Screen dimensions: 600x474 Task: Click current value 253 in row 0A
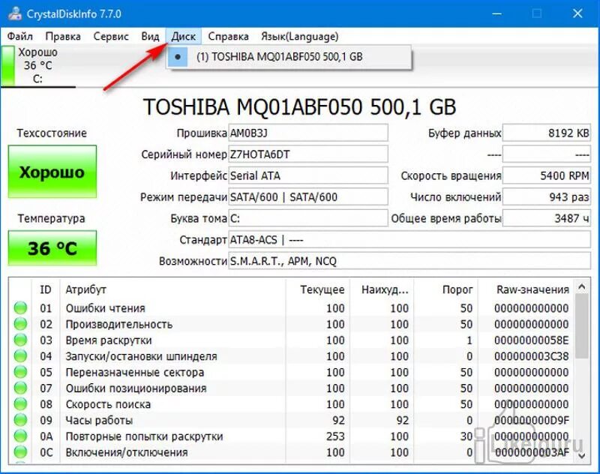pyautogui.click(x=335, y=436)
